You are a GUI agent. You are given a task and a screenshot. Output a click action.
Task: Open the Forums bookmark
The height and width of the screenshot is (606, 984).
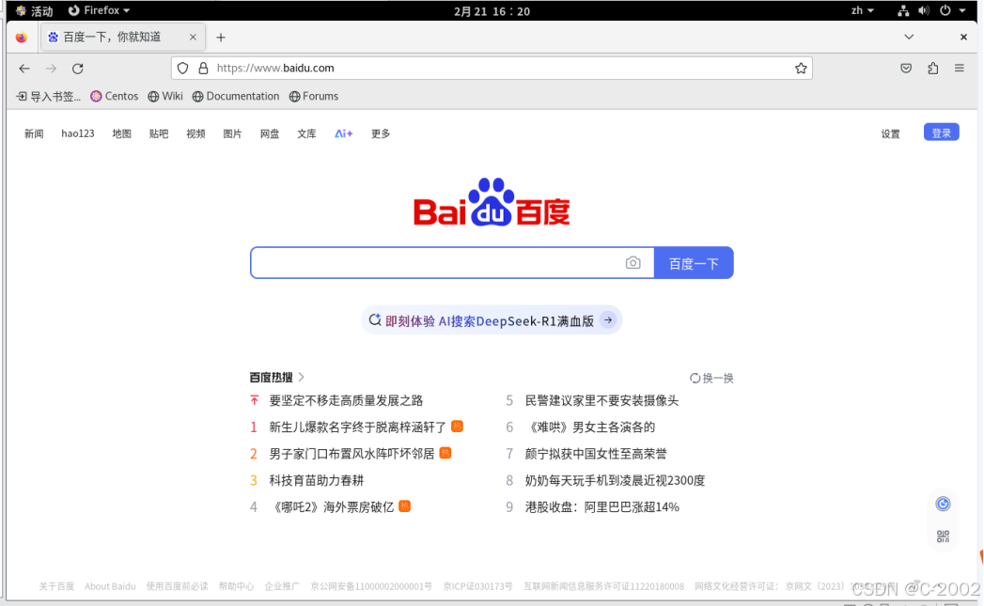pos(314,97)
